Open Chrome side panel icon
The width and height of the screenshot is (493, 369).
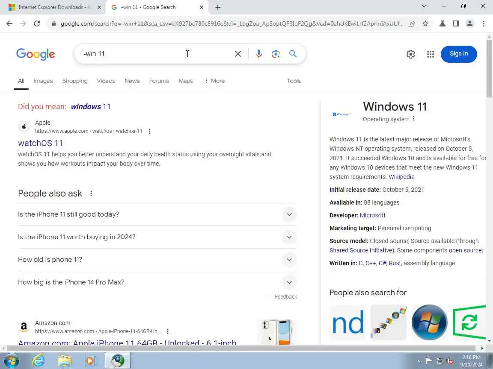[456, 23]
